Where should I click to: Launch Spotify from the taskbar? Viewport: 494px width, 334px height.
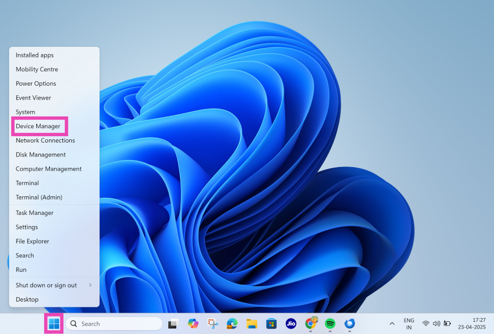[x=330, y=323]
